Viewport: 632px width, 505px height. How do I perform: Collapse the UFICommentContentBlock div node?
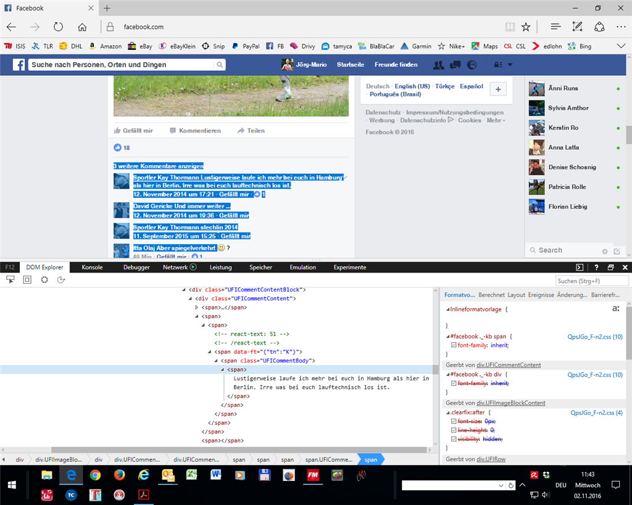(x=184, y=290)
